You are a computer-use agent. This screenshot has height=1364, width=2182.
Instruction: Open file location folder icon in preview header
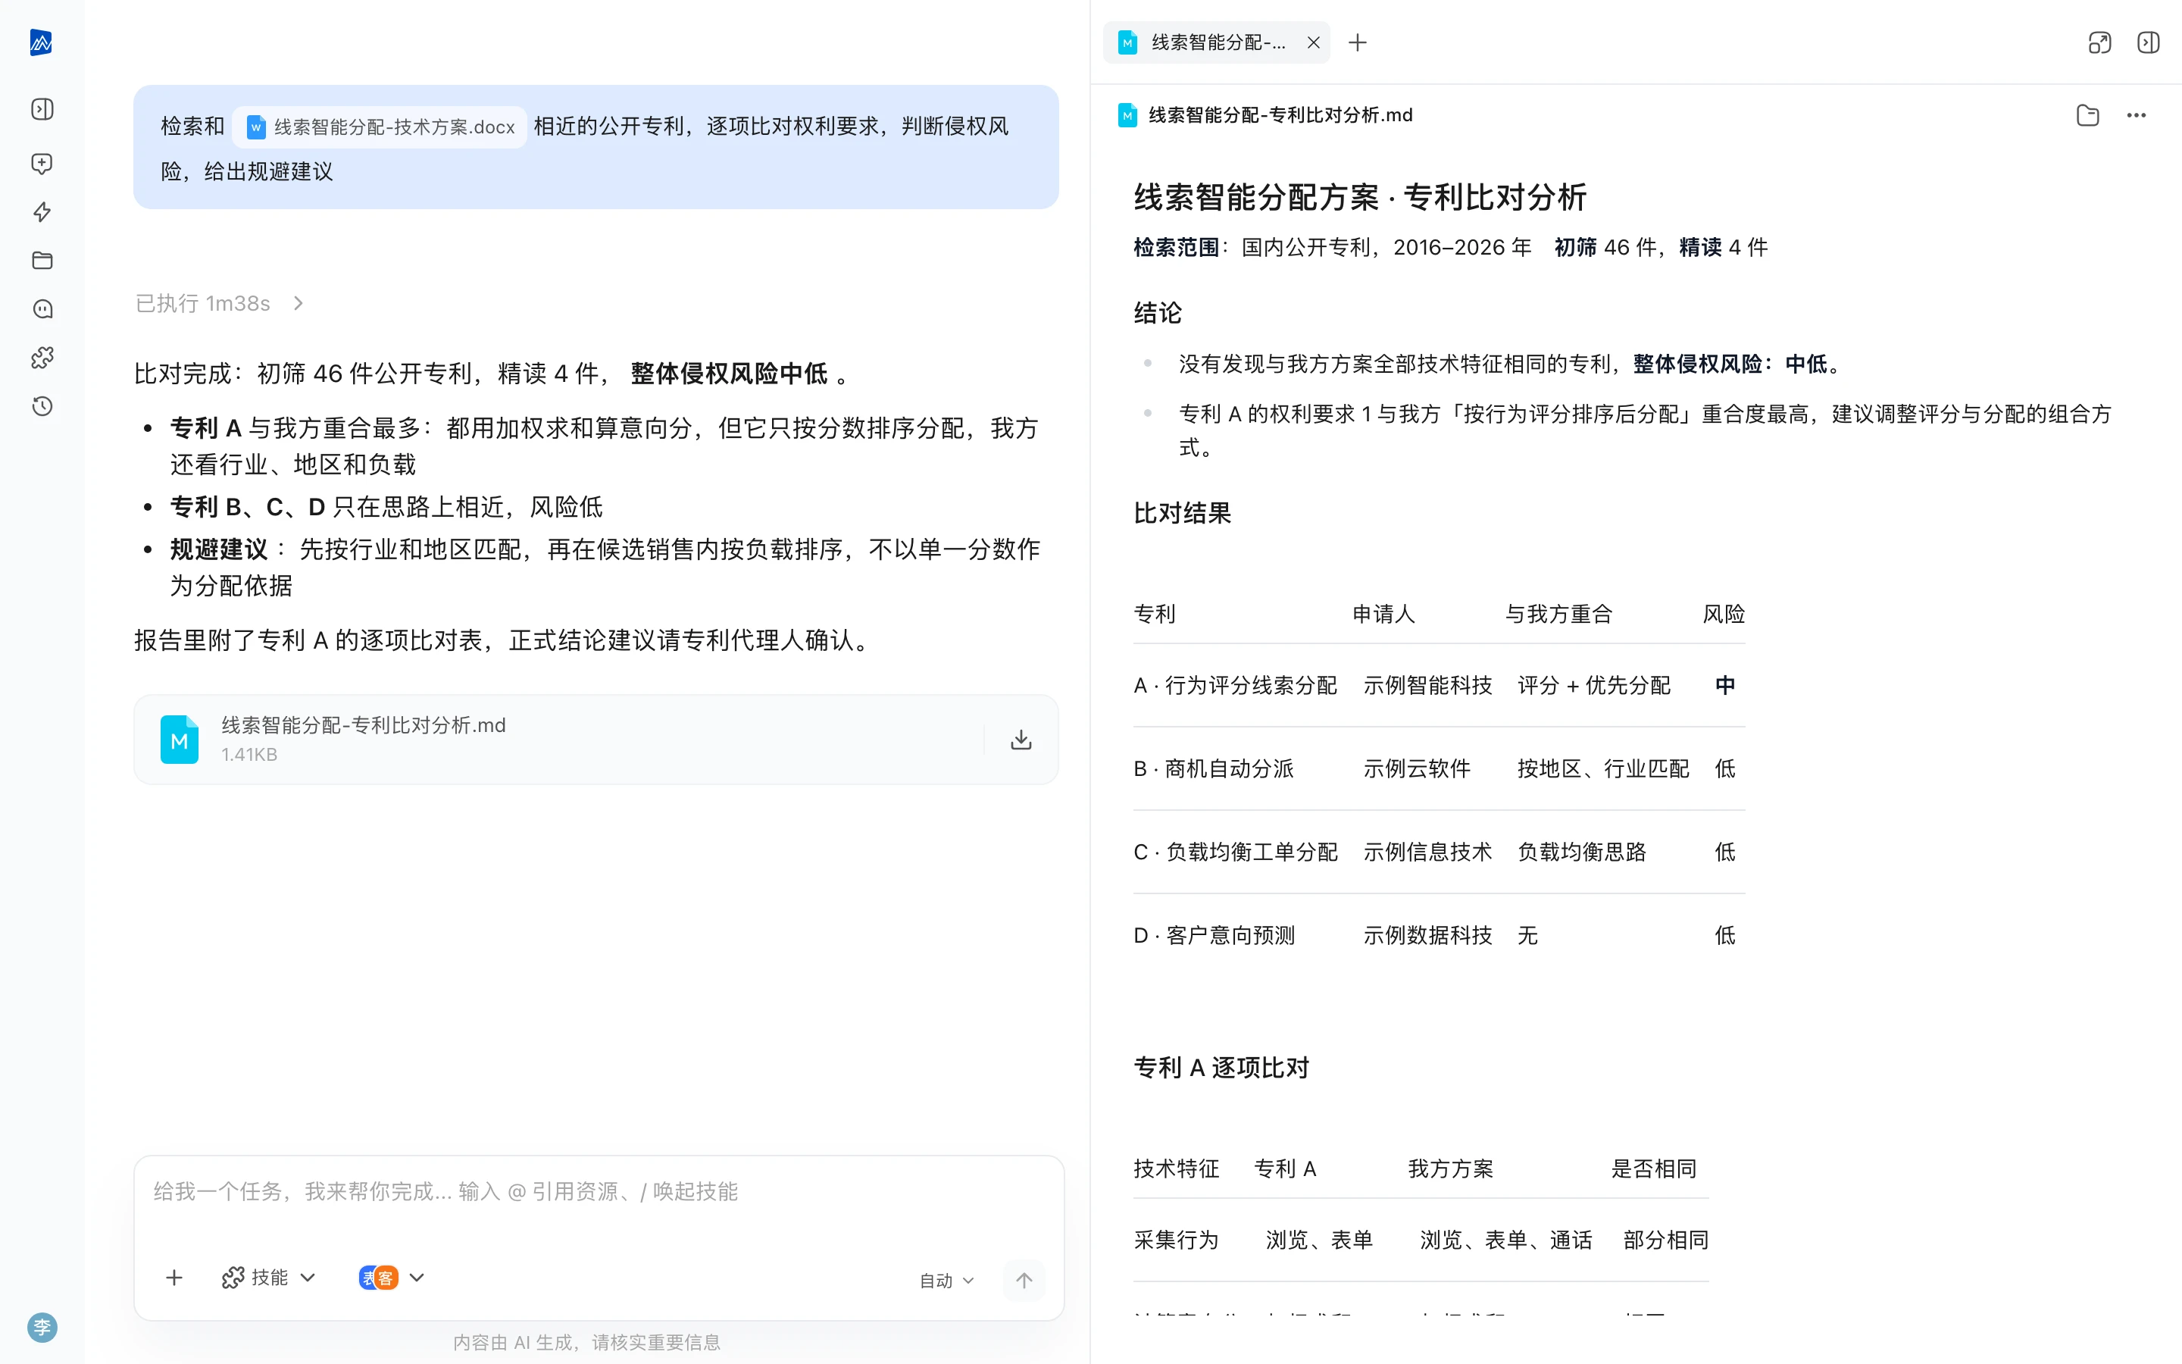(2087, 115)
